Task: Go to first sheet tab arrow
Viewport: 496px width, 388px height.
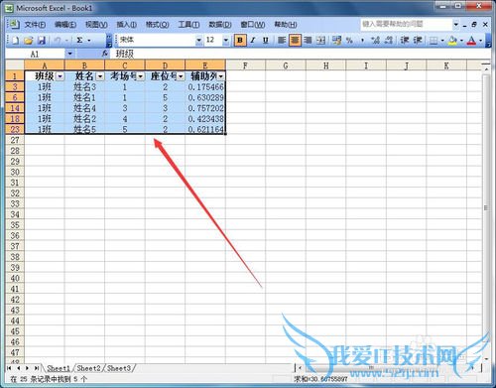Action: pos(9,368)
